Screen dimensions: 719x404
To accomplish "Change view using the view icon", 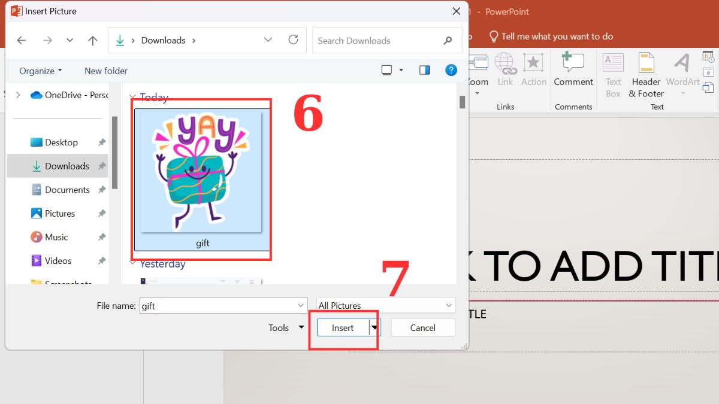I will point(386,70).
